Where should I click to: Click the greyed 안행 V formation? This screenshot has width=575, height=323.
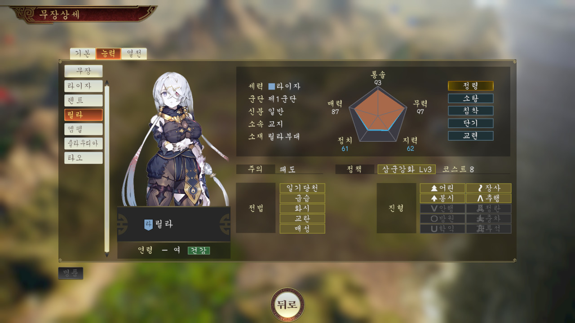click(442, 209)
